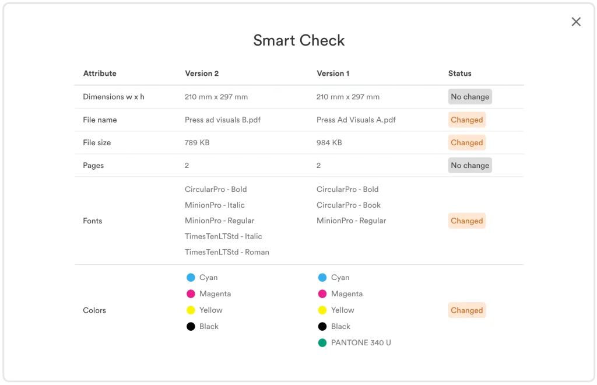The width and height of the screenshot is (597, 385).
Task: Click the Attribute column header
Action: coord(100,73)
